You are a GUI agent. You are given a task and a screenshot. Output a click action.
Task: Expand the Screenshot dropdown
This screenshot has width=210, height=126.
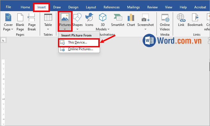tap(145, 29)
